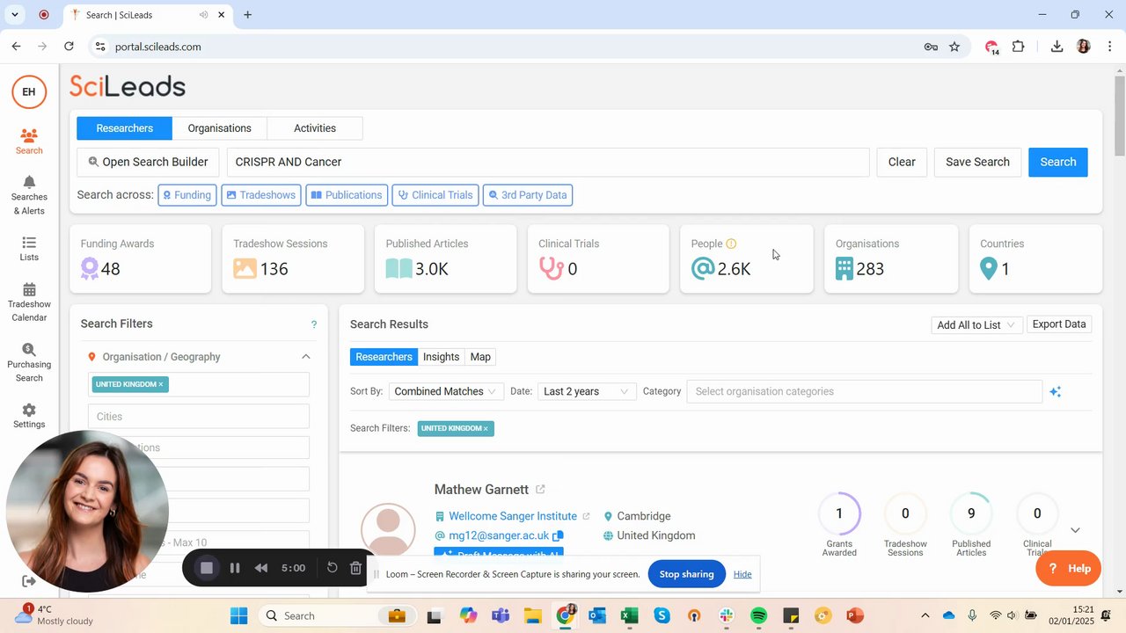Open the Add All to List dropdown
This screenshot has height=633, width=1126.
[976, 325]
